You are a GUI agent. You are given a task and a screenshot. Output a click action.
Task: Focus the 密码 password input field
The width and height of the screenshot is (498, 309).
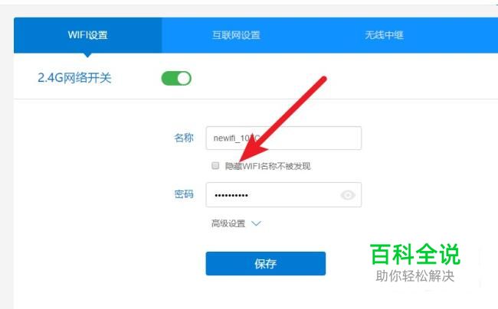[x=283, y=195]
